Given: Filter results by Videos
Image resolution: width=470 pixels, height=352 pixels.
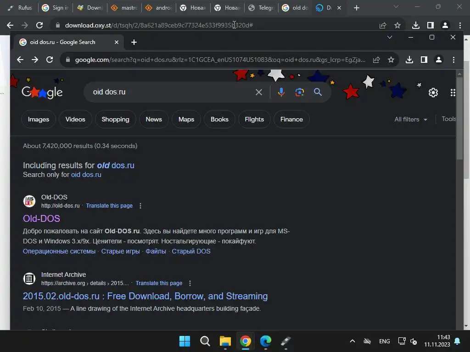Looking at the screenshot, I should click(x=75, y=119).
